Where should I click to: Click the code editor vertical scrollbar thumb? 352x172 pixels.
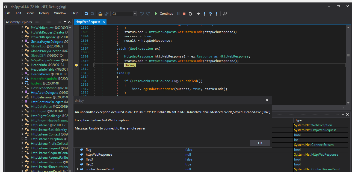coord(348,55)
